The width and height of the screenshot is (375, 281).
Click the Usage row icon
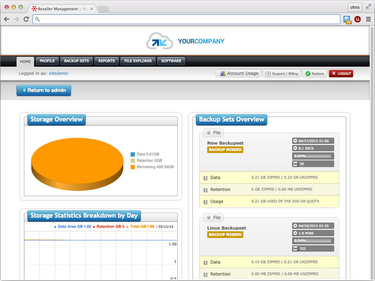coord(205,202)
